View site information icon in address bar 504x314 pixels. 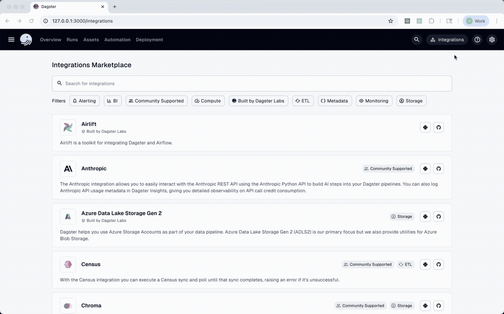click(x=46, y=21)
